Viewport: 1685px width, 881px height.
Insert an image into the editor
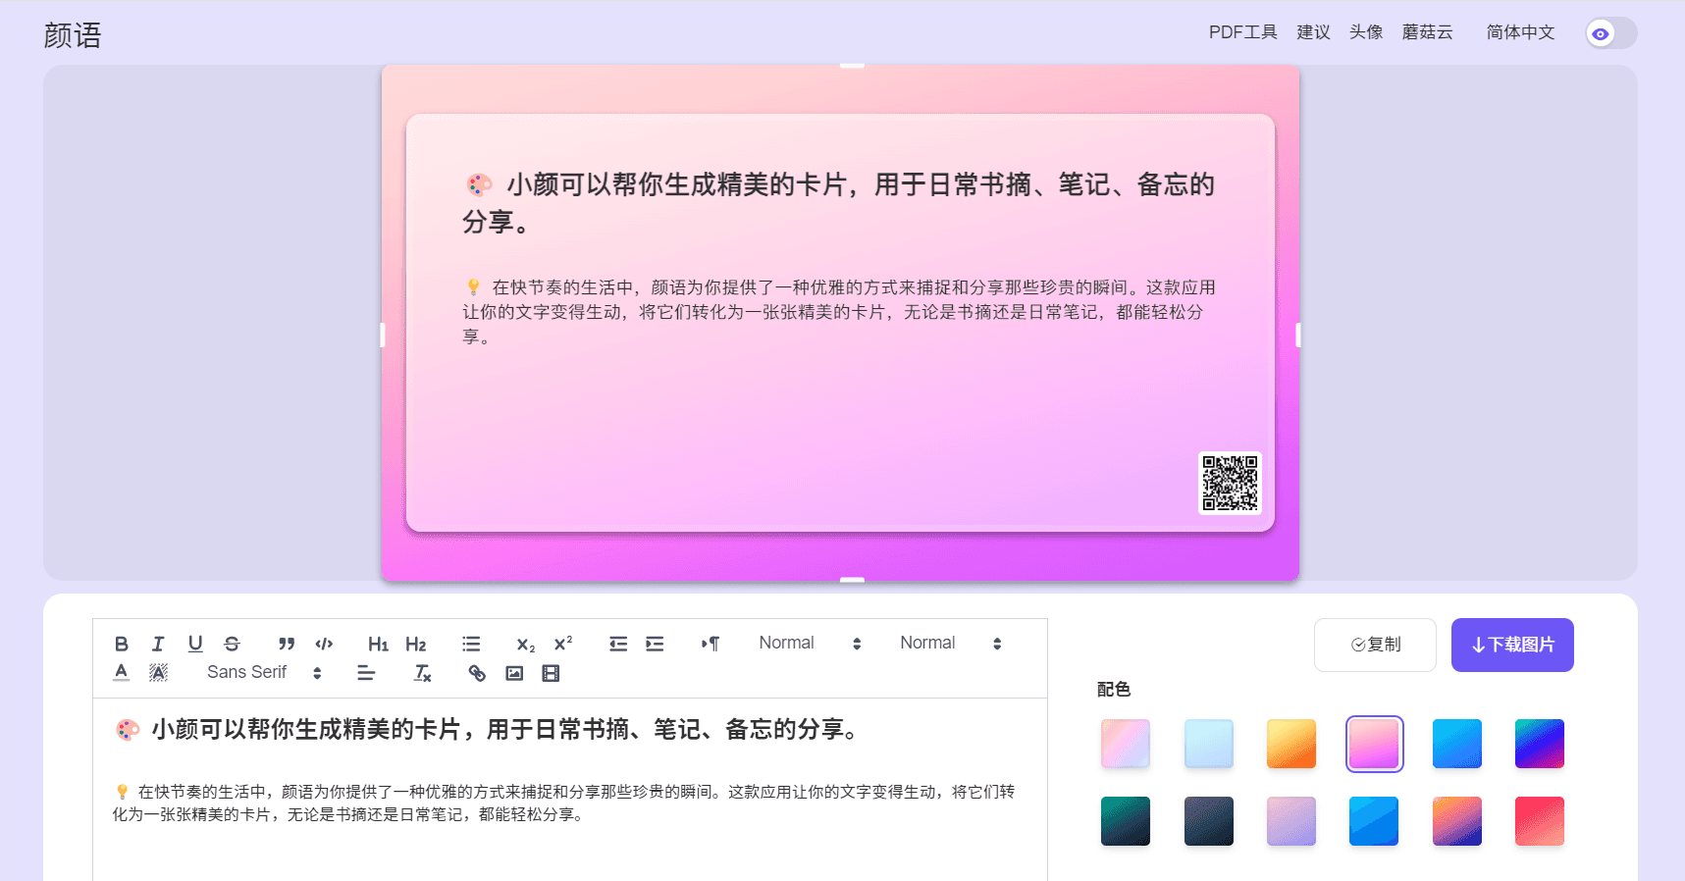pos(514,673)
